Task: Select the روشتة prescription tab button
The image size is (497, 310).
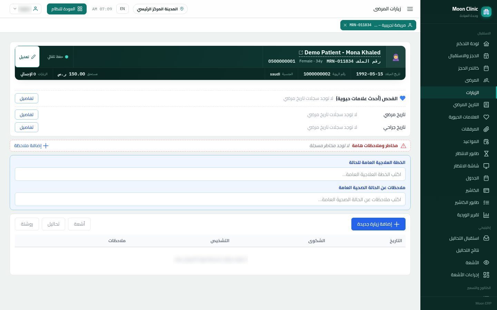Action: pos(27,224)
